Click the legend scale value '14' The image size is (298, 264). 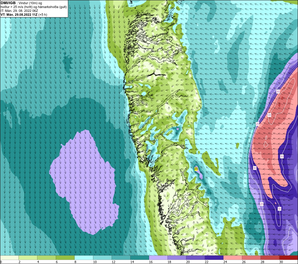(x=132, y=262)
